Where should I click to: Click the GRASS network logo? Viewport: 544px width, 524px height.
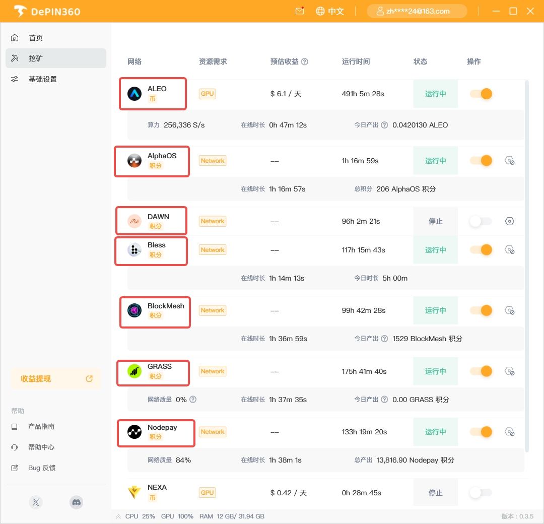(x=134, y=371)
